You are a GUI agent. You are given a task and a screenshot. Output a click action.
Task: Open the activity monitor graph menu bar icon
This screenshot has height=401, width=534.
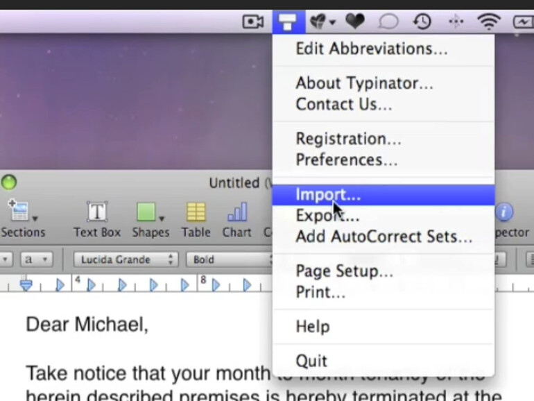(x=524, y=22)
